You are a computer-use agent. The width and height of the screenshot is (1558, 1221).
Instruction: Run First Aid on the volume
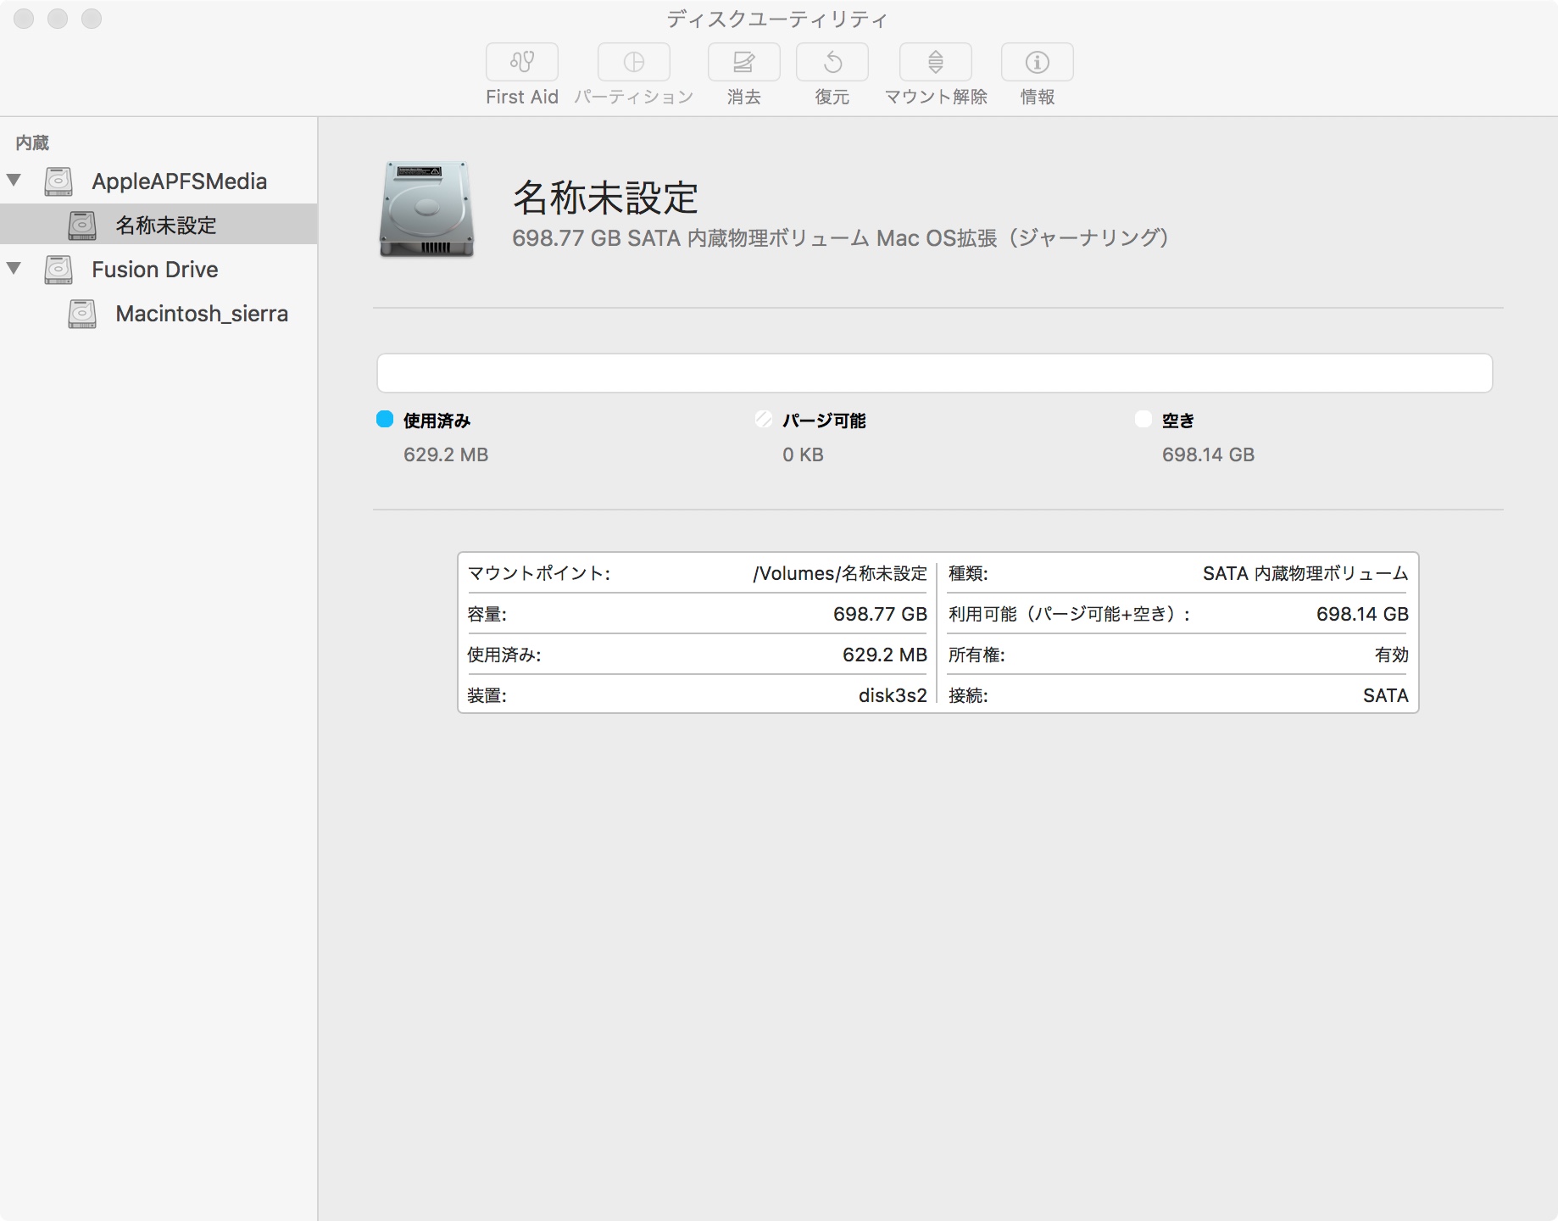[521, 62]
